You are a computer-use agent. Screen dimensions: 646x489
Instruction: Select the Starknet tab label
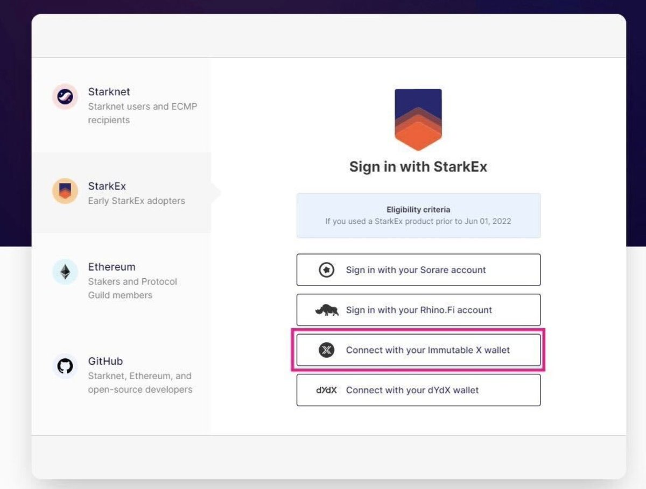109,92
